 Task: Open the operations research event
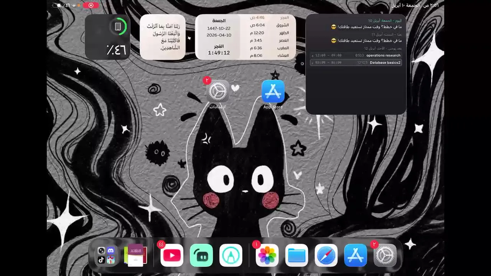coord(356,55)
